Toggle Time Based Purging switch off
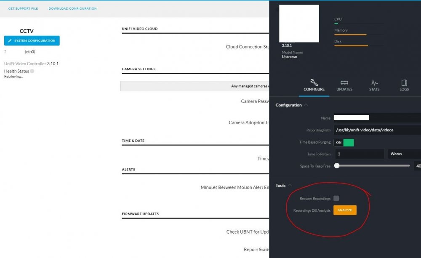This screenshot has height=258, width=421. pos(344,143)
